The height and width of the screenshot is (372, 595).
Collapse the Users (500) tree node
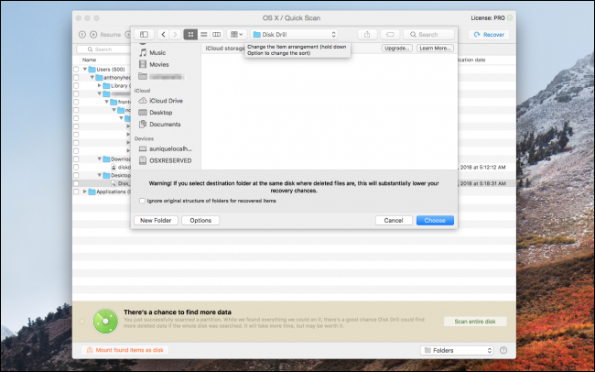(85, 69)
